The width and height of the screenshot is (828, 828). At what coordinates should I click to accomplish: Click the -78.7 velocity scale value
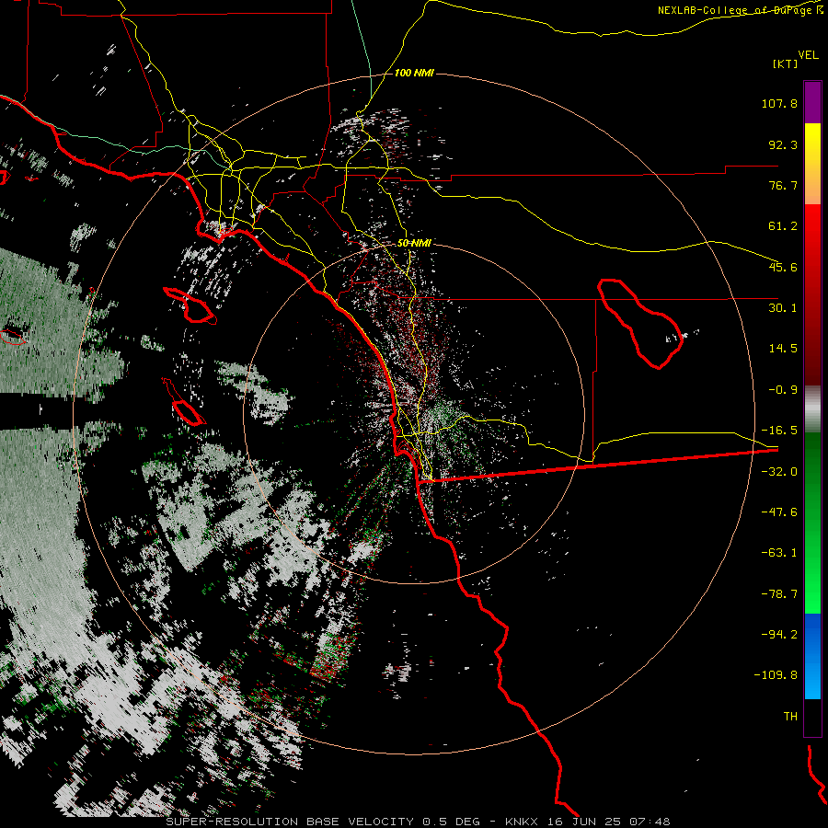point(779,594)
